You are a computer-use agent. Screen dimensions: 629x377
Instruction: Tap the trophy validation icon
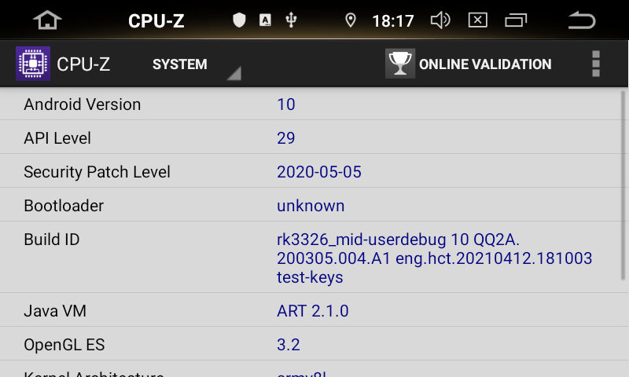coord(400,64)
